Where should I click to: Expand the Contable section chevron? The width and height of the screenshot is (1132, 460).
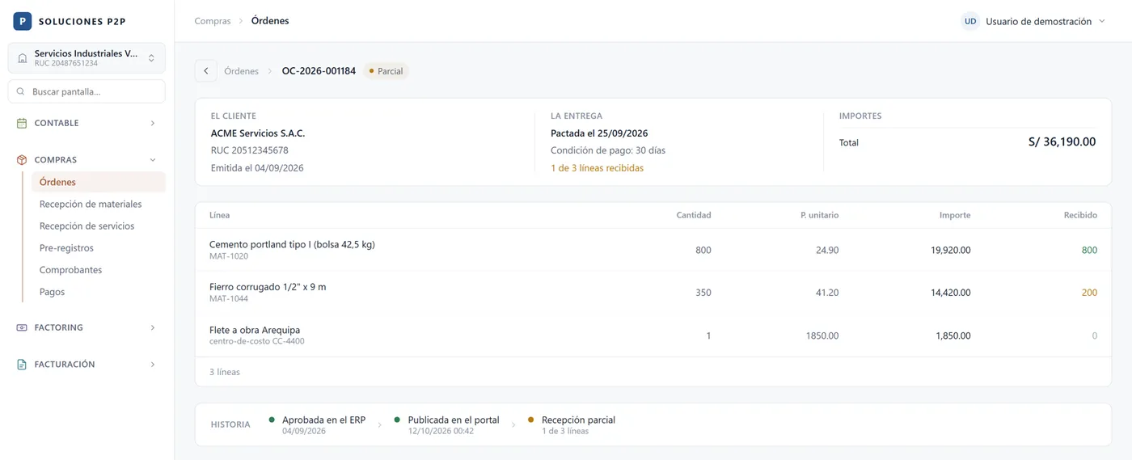pyautogui.click(x=153, y=123)
